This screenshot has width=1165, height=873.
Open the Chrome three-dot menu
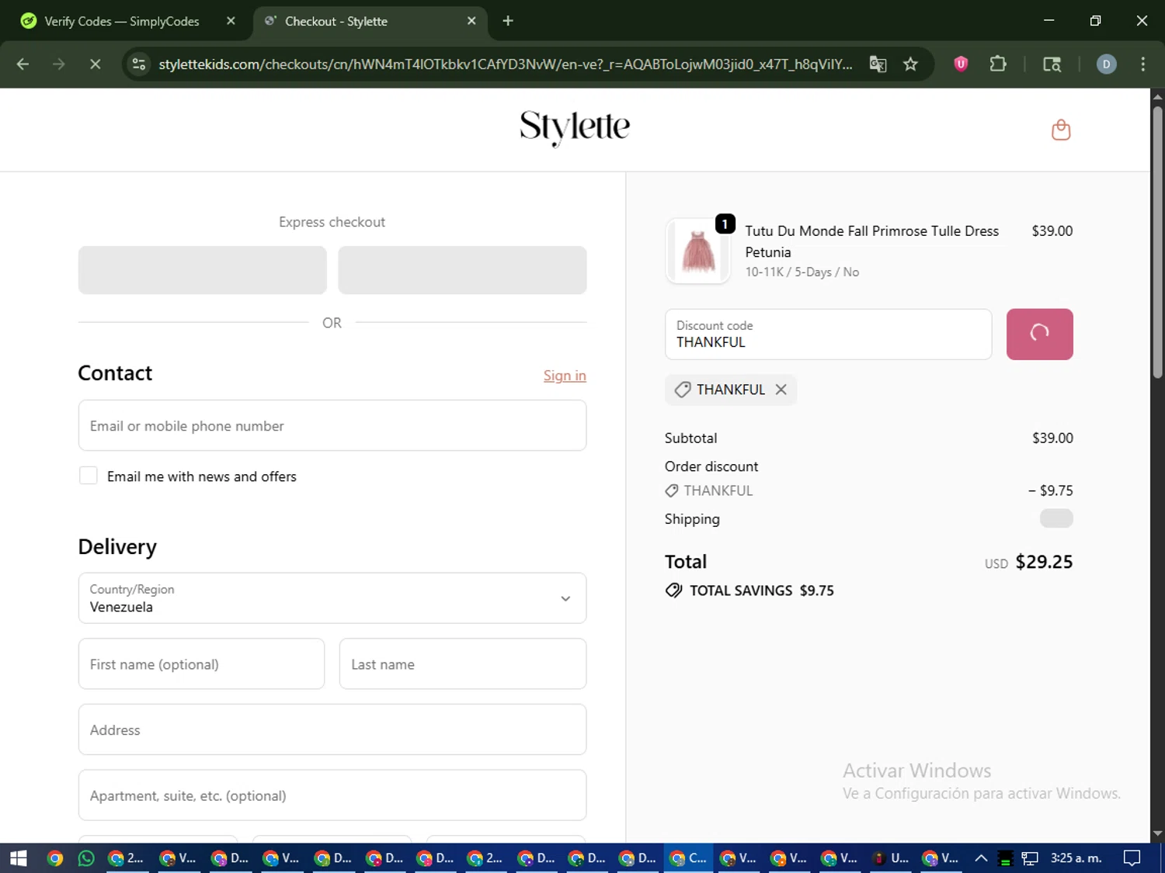[1142, 64]
